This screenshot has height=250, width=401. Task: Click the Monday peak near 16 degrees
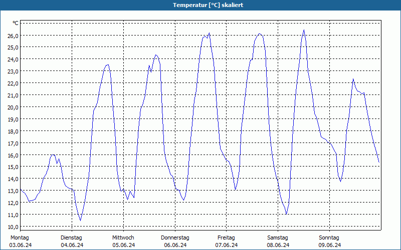point(53,154)
